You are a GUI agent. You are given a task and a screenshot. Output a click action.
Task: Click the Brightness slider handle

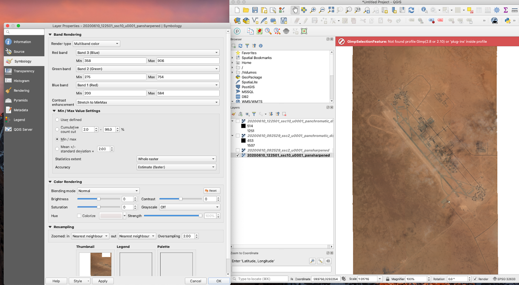pyautogui.click(x=99, y=199)
